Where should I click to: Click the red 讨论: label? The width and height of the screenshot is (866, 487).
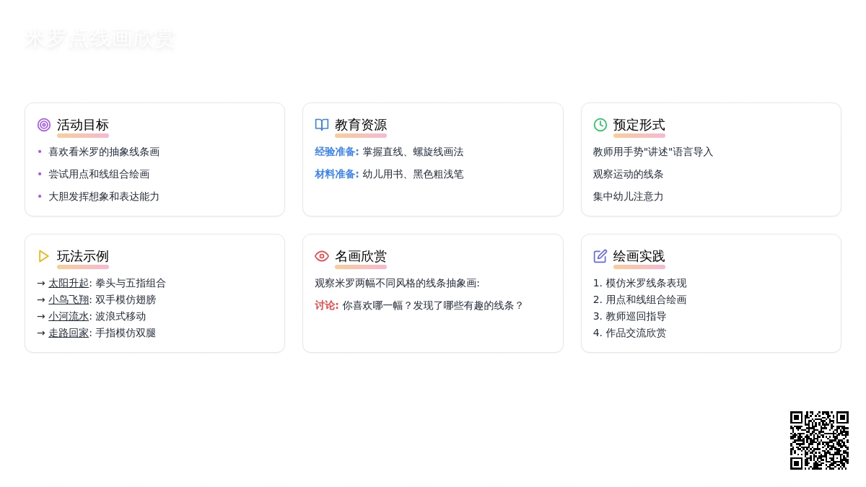pos(327,305)
